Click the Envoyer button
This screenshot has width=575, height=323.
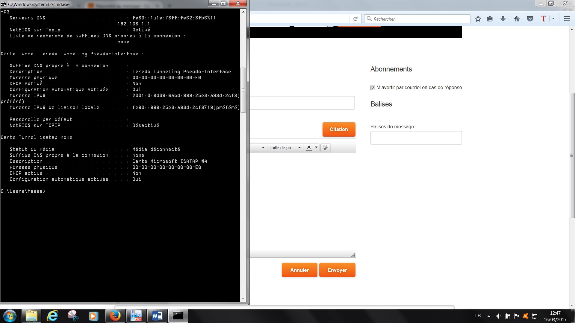[337, 270]
